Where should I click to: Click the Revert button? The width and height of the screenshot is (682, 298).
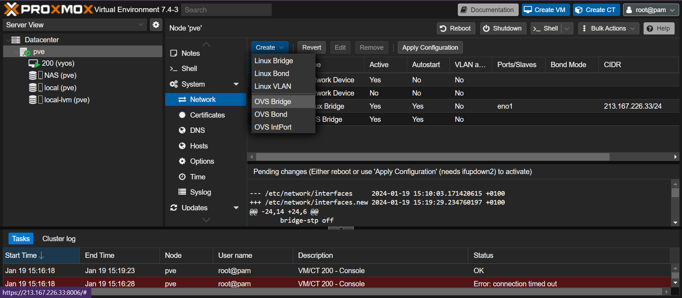pyautogui.click(x=312, y=48)
